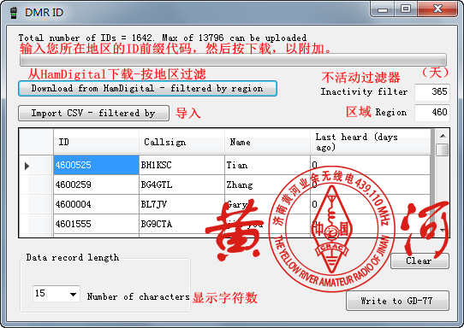Sort by Last heard (days ago) header
Viewport: 464px width, 328px height.
370,142
